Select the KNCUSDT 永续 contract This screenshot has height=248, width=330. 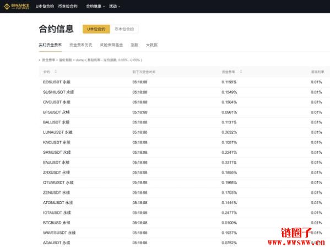click(x=57, y=142)
